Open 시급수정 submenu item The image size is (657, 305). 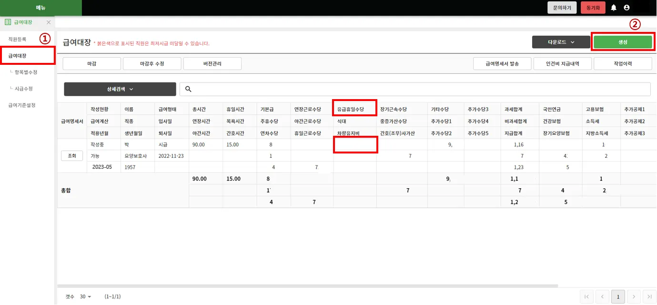tap(23, 89)
